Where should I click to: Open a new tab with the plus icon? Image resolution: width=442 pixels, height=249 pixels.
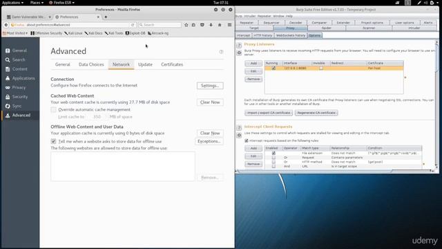tap(106, 17)
